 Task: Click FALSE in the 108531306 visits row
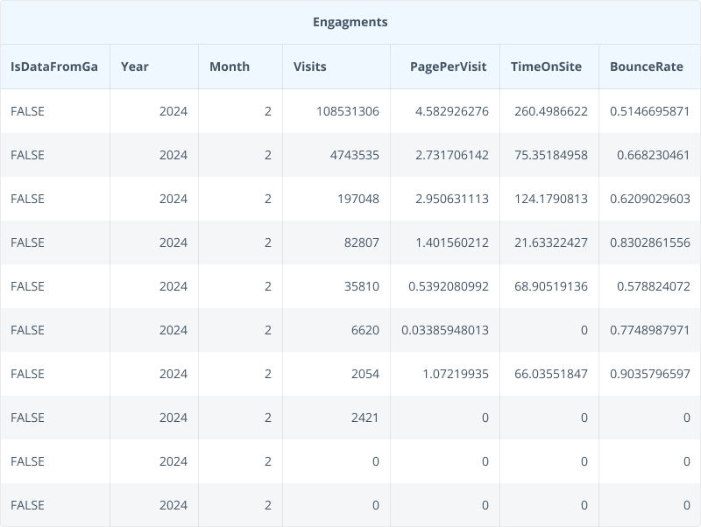[x=27, y=111]
